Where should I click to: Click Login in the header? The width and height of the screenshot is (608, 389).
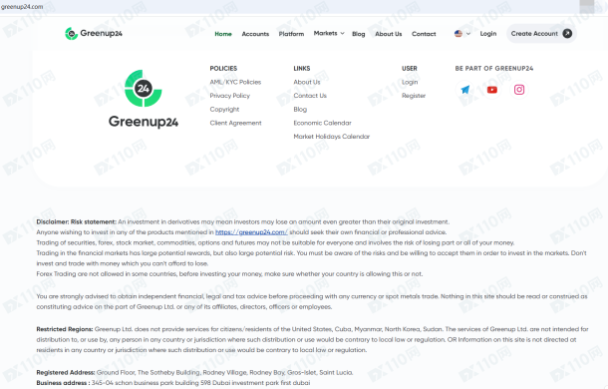pyautogui.click(x=488, y=34)
